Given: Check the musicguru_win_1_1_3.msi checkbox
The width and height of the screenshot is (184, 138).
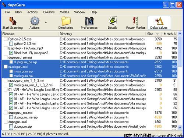Looking at the screenshot, I should [x=6, y=81].
